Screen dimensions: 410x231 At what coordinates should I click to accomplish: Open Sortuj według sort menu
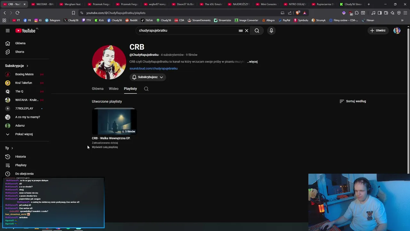click(x=353, y=101)
